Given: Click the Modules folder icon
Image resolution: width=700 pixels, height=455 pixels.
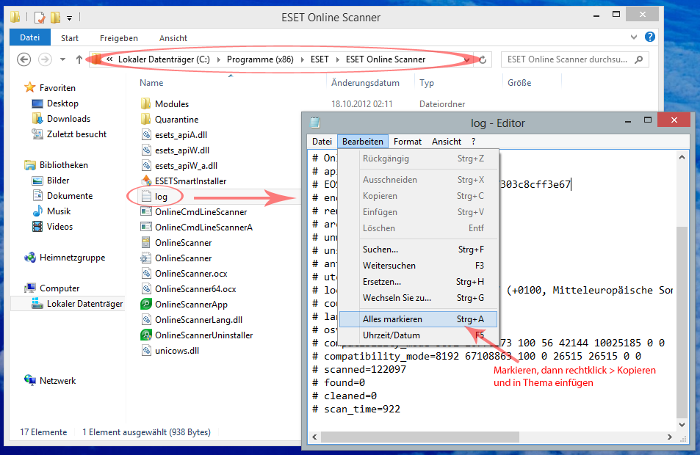Looking at the screenshot, I should click(x=145, y=104).
